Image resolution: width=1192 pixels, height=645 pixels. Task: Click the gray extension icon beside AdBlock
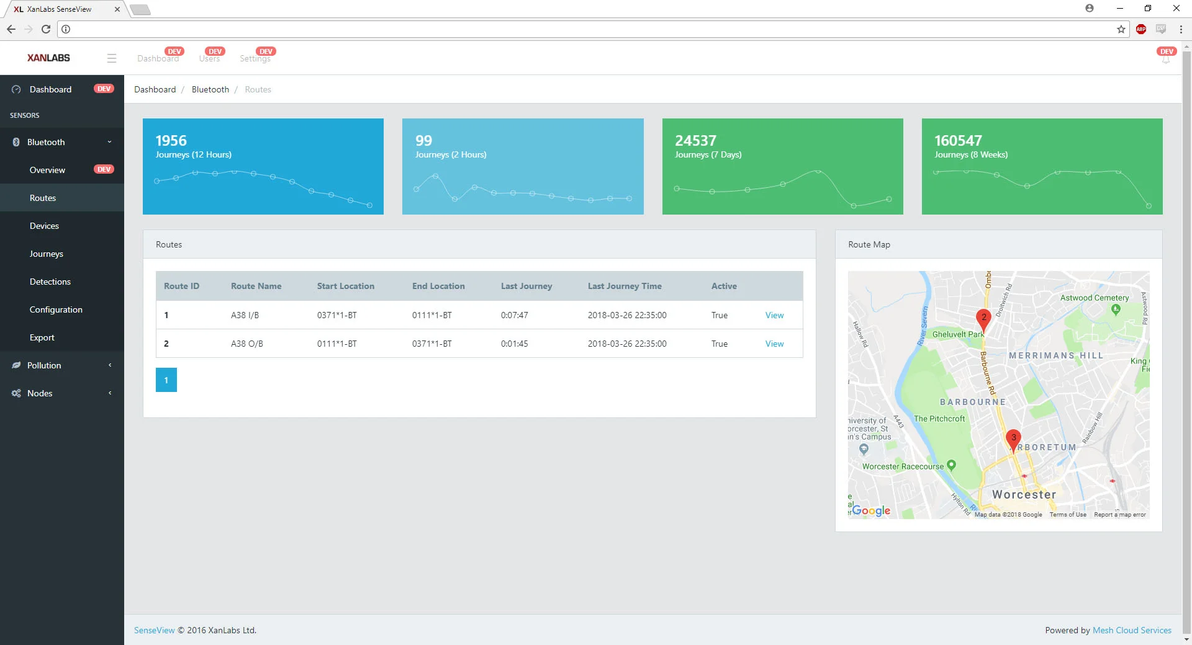click(x=1161, y=29)
